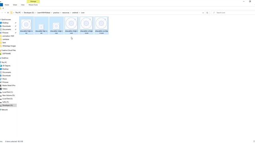Screen dimensions: 255x143
Task: Expand chevron after Developer (G:) in breadcrumb
Action: pos(36,13)
